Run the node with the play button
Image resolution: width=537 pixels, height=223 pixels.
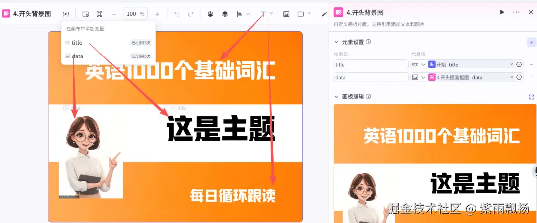[502, 12]
